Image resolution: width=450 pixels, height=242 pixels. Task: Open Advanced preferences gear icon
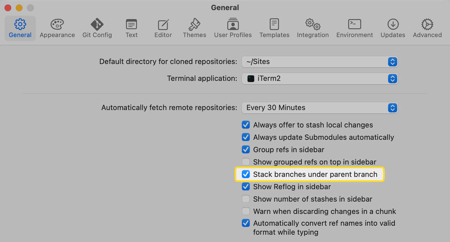coord(427,24)
